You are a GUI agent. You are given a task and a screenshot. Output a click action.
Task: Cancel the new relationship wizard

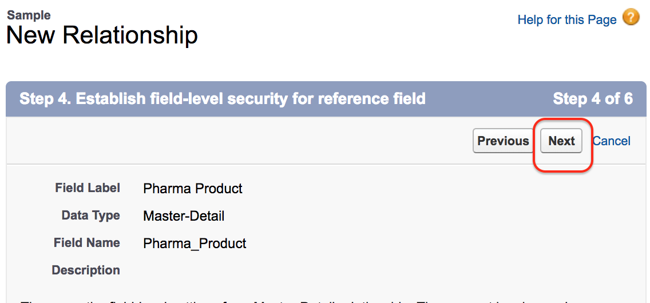click(x=611, y=141)
